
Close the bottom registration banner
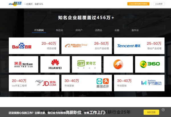163,110
